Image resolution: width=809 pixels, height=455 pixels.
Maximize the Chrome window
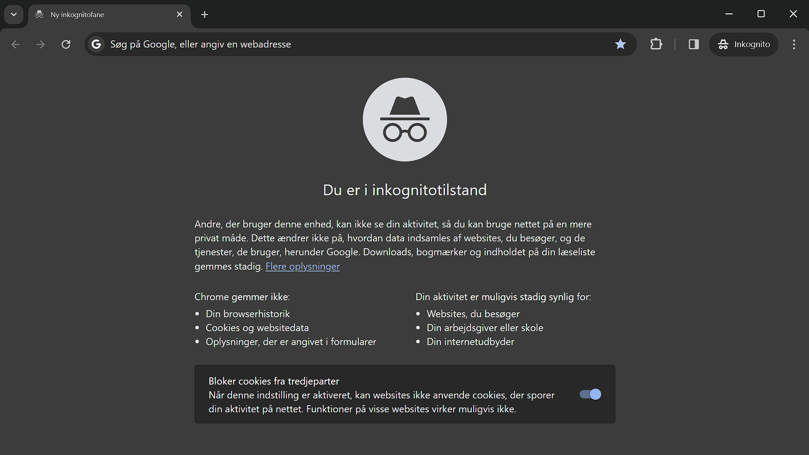tap(761, 14)
